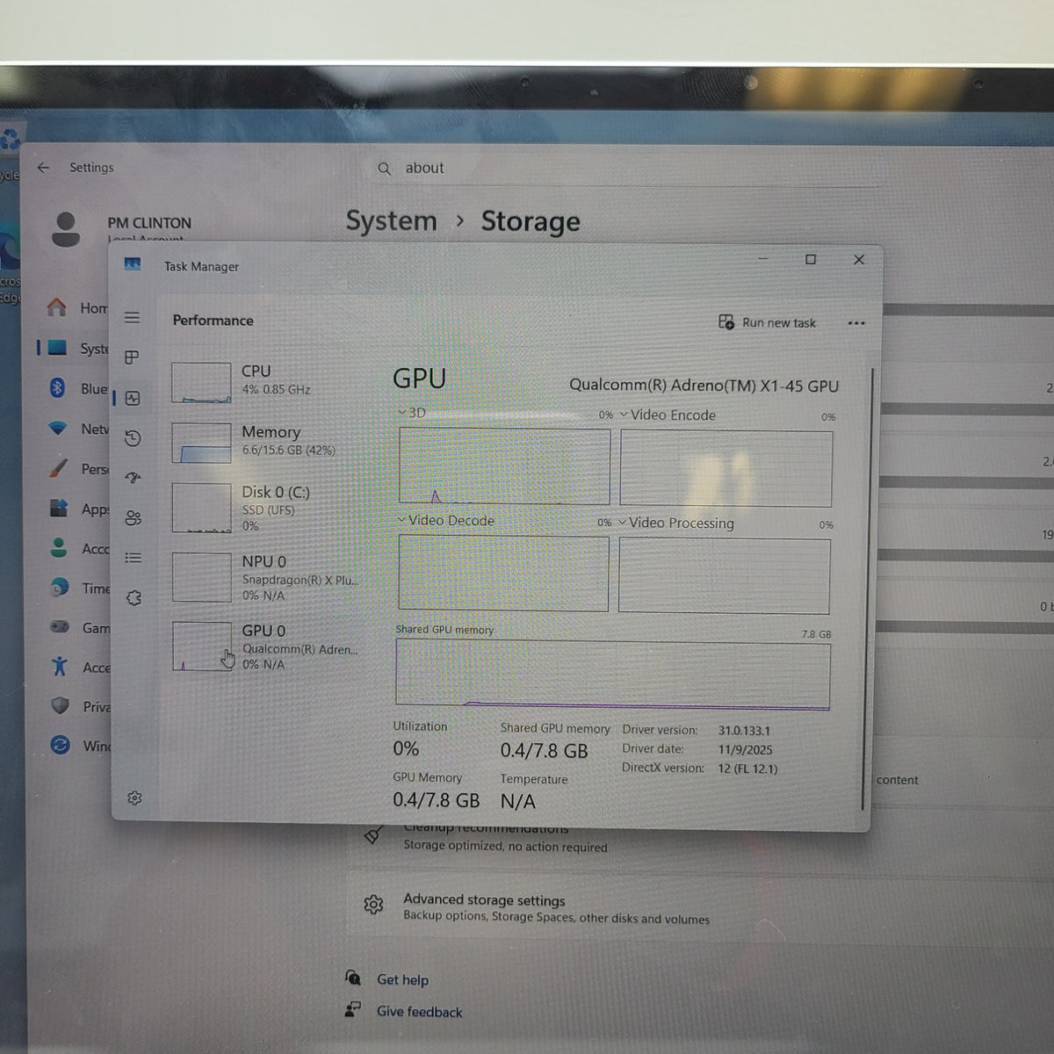This screenshot has height=1054, width=1054.
Task: Open Personalization brush icon in Settings
Action: pyautogui.click(x=58, y=468)
